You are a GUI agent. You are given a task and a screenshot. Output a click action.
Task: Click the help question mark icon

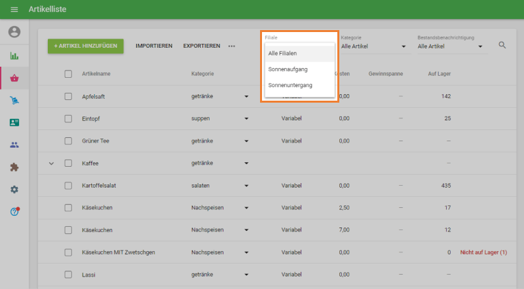pyautogui.click(x=14, y=212)
